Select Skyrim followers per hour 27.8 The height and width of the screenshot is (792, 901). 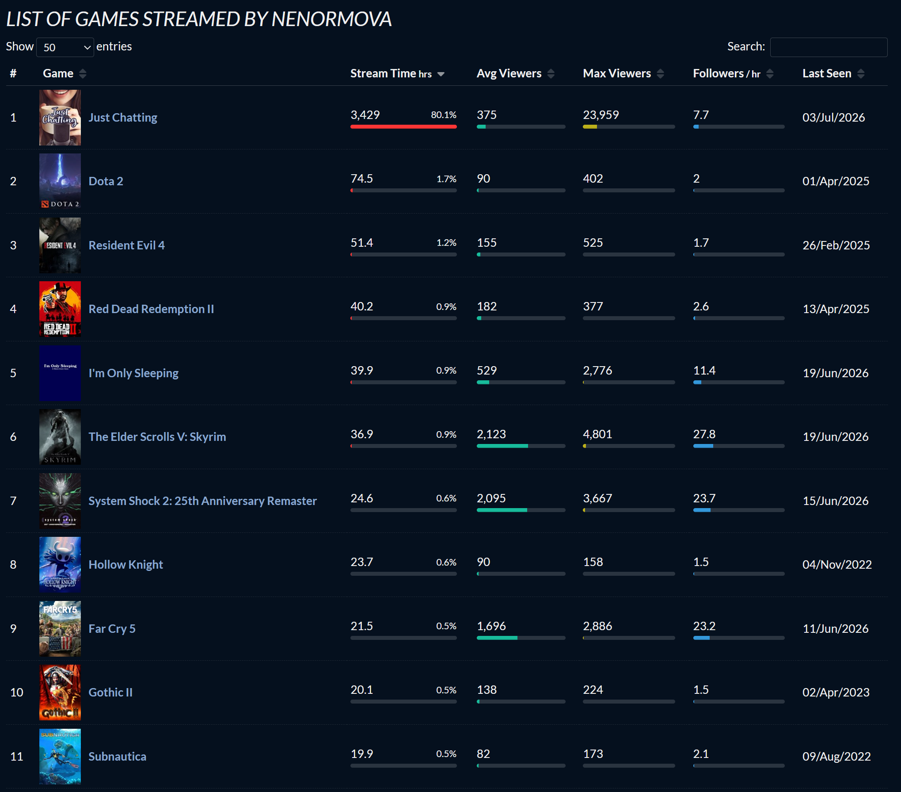coord(704,434)
